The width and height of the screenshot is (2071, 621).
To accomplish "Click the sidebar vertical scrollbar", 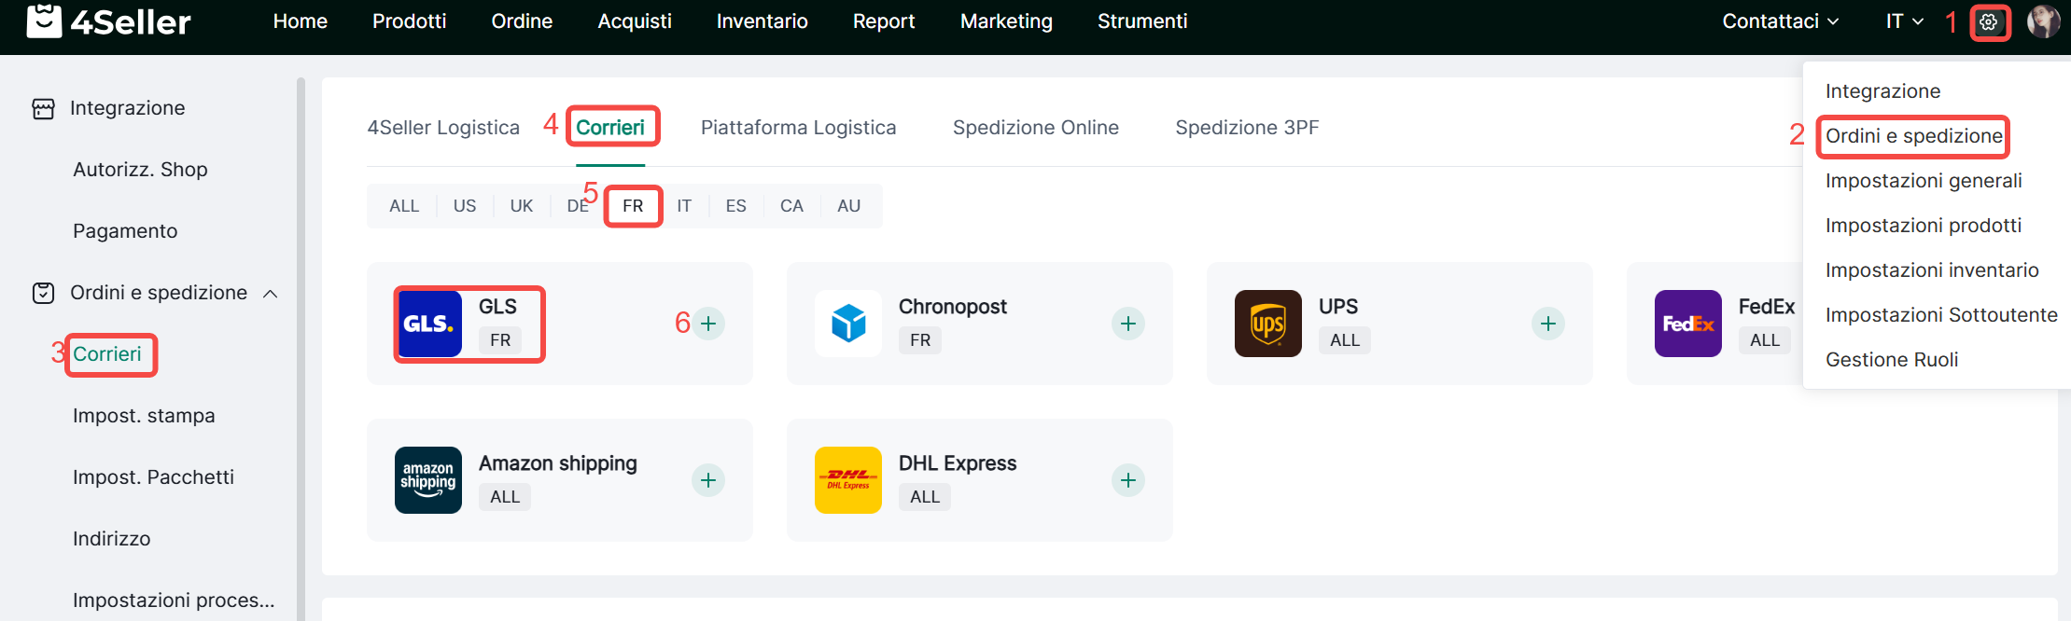I will (x=301, y=345).
